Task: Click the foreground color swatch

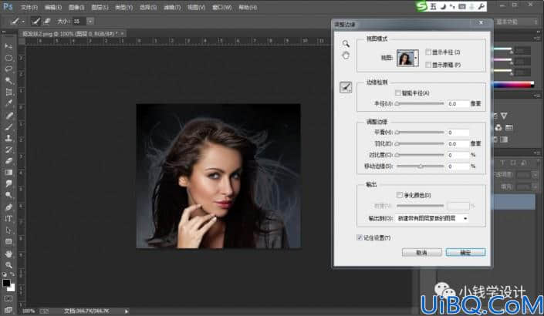Action: (x=6, y=283)
